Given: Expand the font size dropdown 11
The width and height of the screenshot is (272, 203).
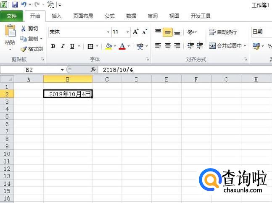Looking at the screenshot, I should [x=127, y=32].
